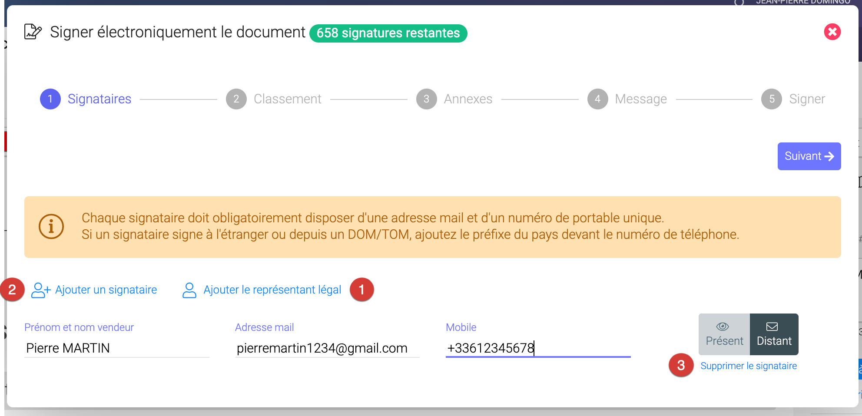Click the orange info circle icon
Image resolution: width=862 pixels, height=416 pixels.
pos(51,226)
